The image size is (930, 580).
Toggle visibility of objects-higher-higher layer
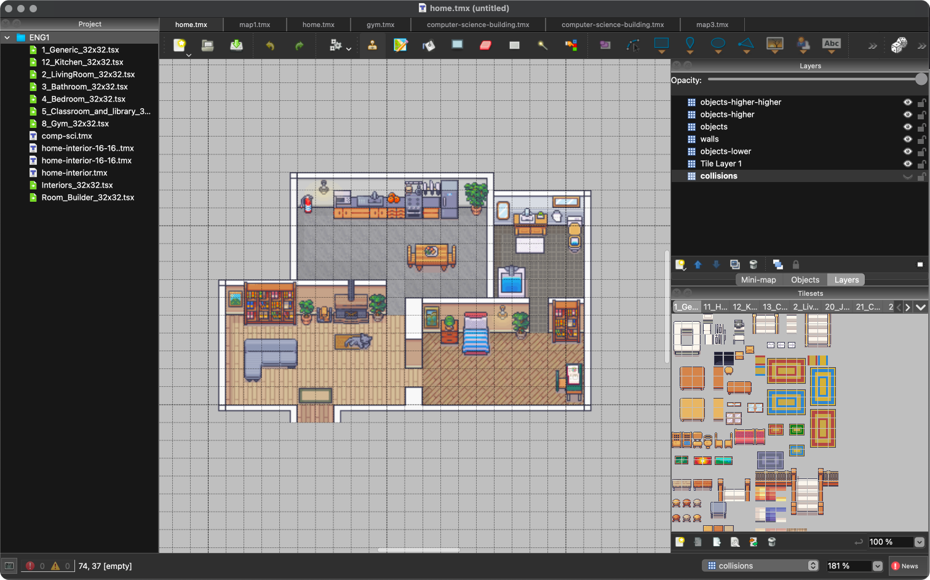907,102
